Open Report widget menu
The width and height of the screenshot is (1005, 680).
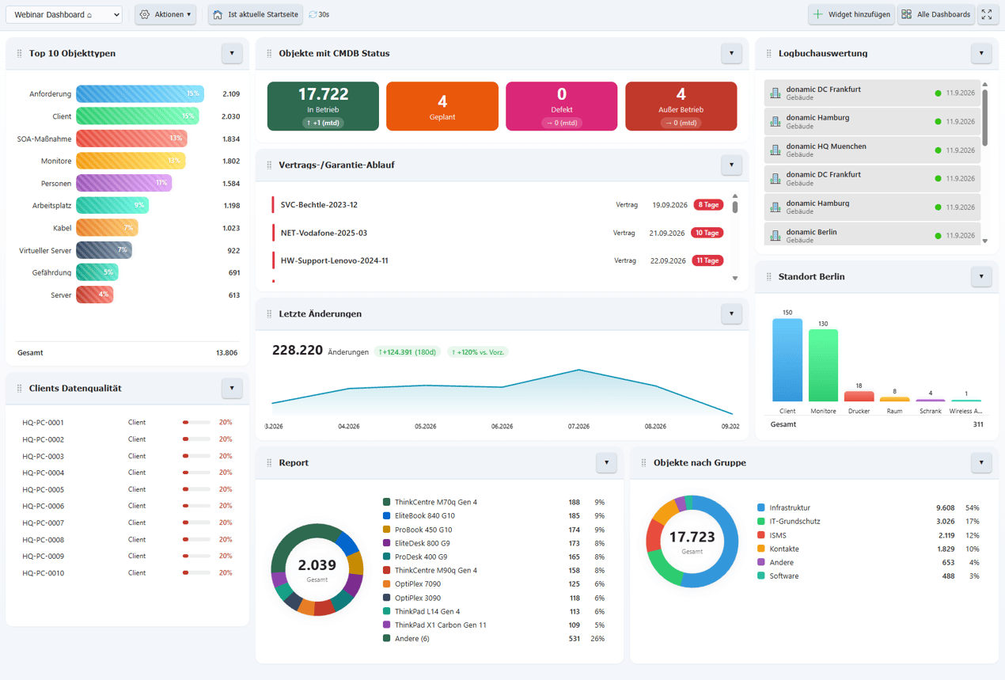[x=606, y=462]
